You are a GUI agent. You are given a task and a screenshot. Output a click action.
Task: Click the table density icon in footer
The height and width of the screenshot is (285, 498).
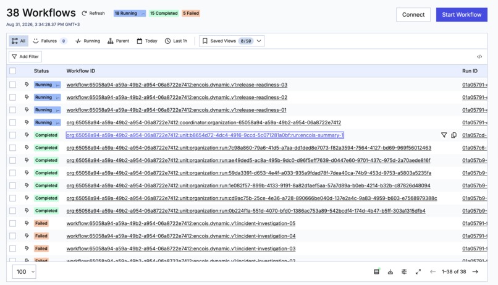(376, 271)
